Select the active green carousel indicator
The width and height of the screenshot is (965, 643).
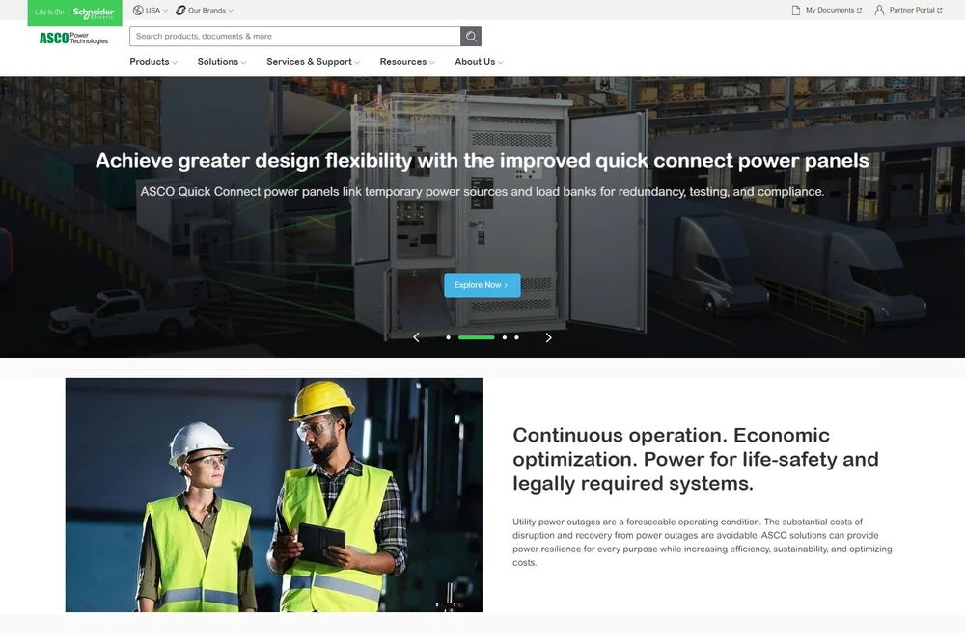coord(477,337)
